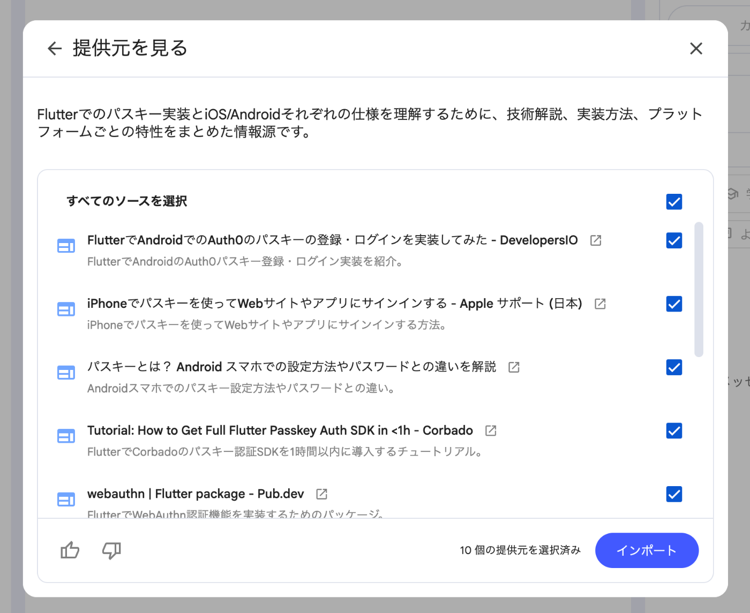Give thumbs up feedback on sources
The height and width of the screenshot is (613, 750).
click(70, 550)
